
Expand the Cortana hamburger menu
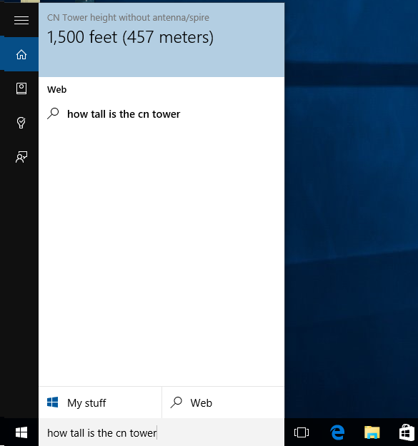pyautogui.click(x=21, y=20)
